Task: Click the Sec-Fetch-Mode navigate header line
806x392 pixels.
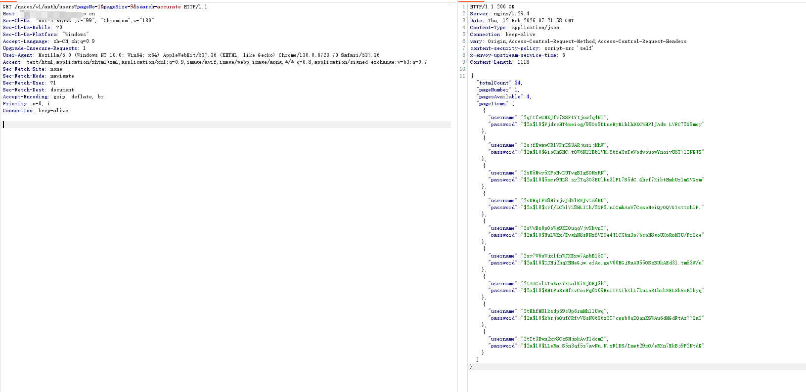Action: (x=38, y=76)
